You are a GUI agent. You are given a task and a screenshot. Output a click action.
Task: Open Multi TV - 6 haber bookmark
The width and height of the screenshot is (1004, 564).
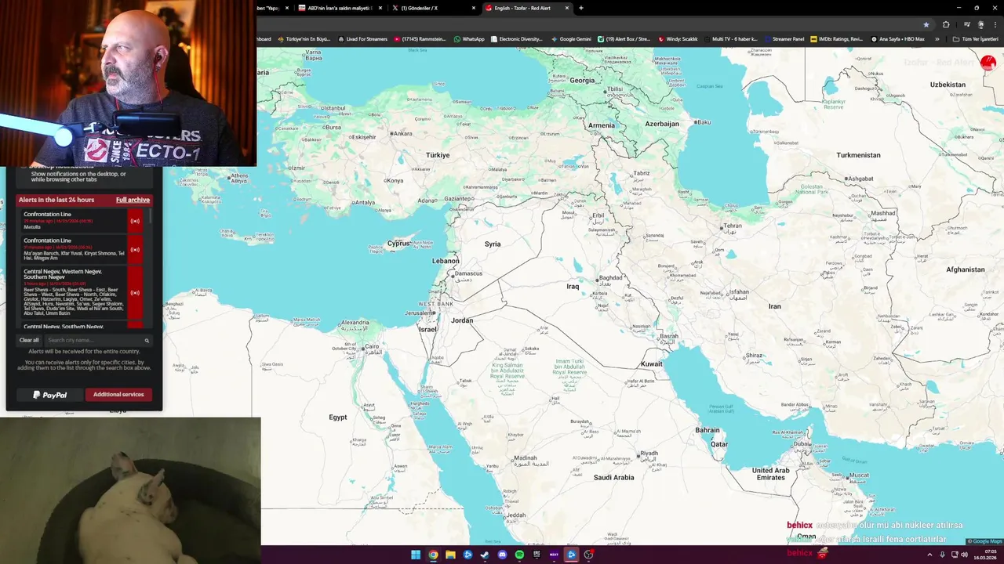[x=730, y=38]
